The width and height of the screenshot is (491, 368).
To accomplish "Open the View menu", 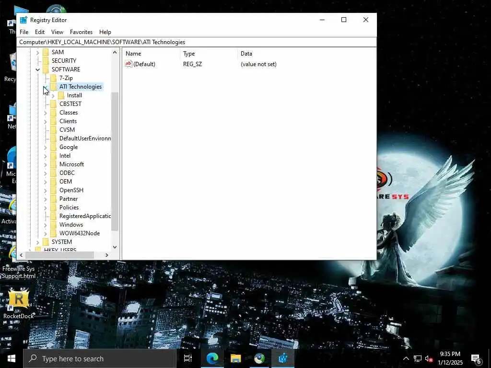I will point(58,32).
